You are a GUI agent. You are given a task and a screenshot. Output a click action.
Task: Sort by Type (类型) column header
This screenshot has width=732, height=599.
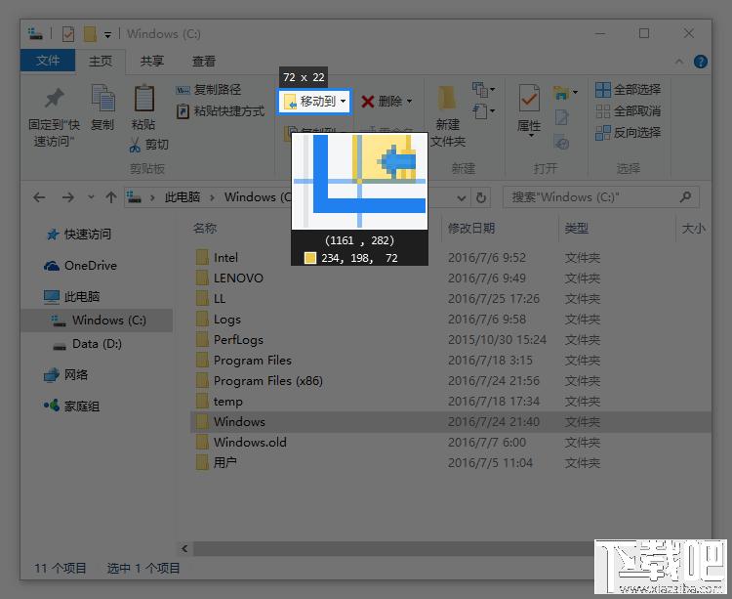[x=577, y=228]
